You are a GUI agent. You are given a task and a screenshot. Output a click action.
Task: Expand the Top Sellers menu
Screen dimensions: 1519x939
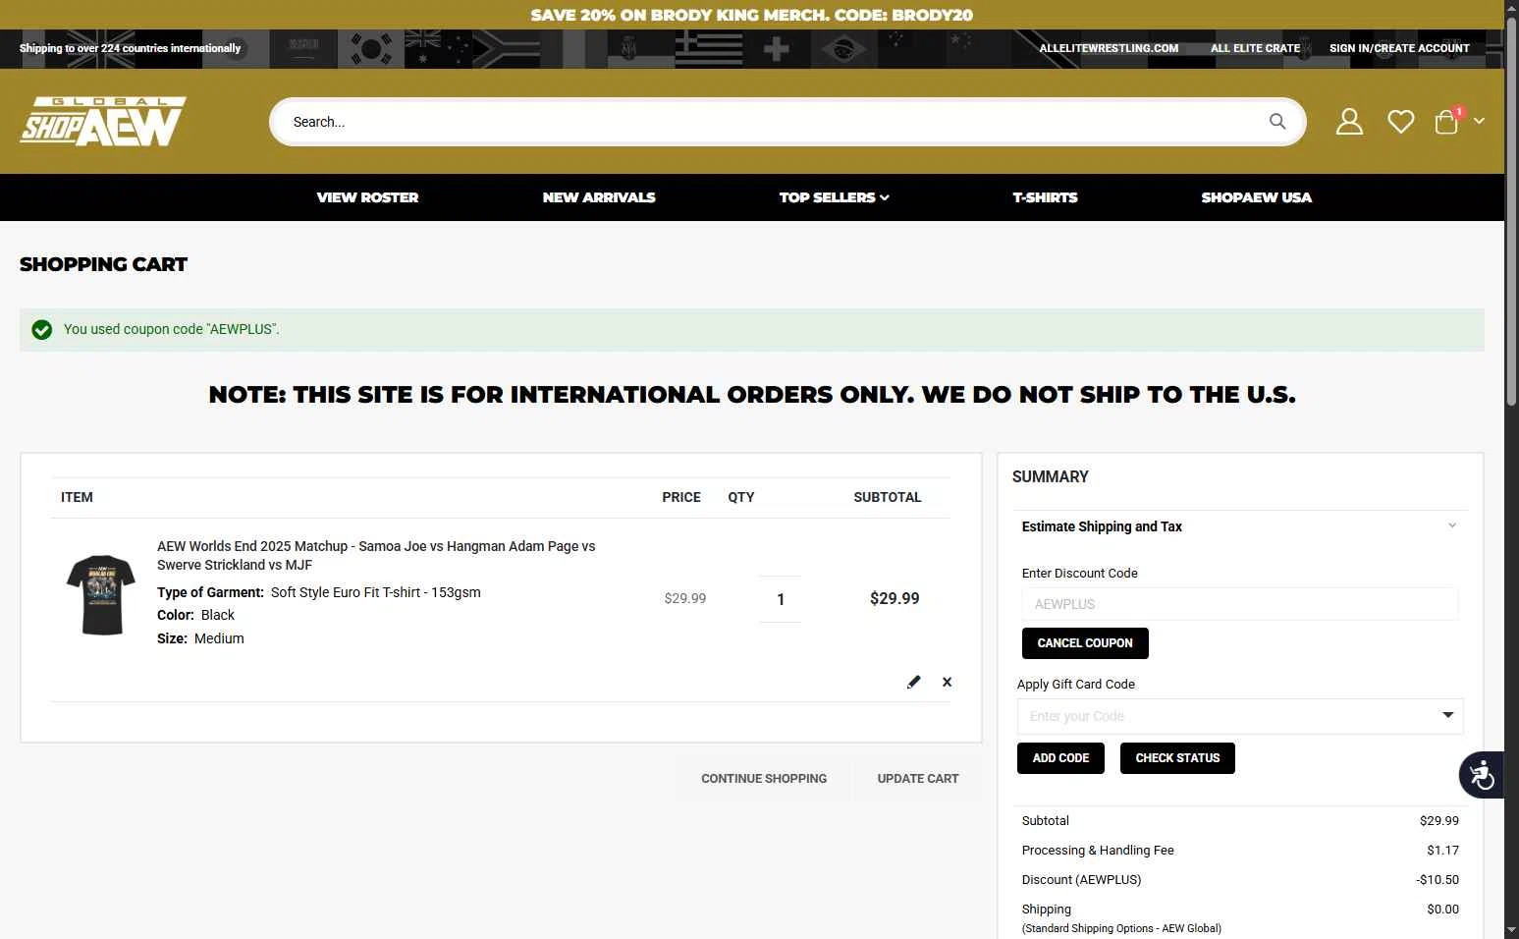[x=834, y=197]
